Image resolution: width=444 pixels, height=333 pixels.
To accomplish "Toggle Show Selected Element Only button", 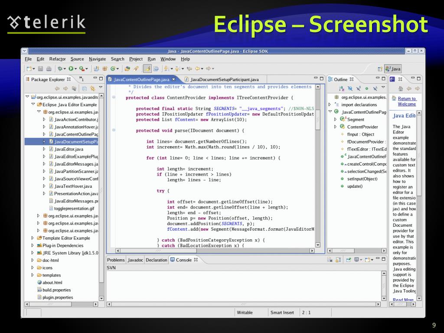I will pos(156,69).
